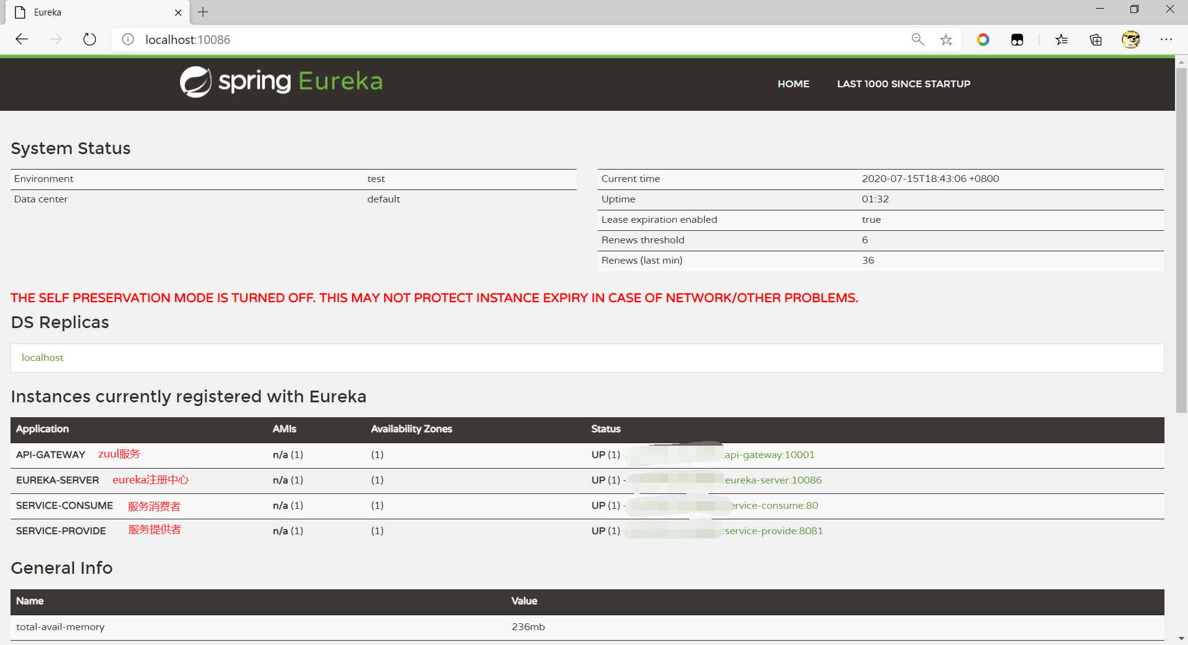Click the Spring Eureka logo
1188x645 pixels.
(x=282, y=82)
